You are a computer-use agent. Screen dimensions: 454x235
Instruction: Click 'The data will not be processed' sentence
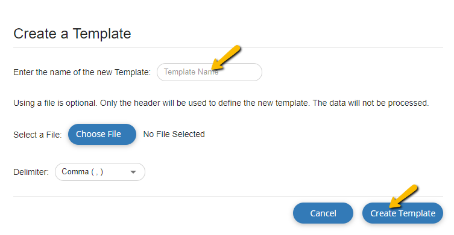point(371,103)
